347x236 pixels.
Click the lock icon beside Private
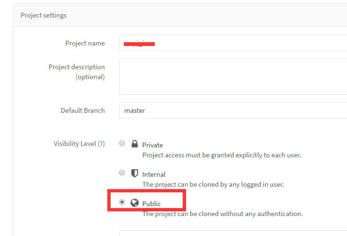pyautogui.click(x=134, y=144)
